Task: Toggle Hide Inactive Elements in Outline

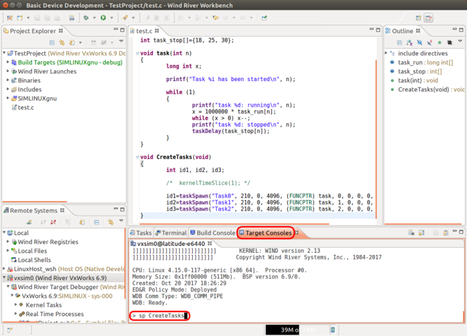Action: click(450, 43)
